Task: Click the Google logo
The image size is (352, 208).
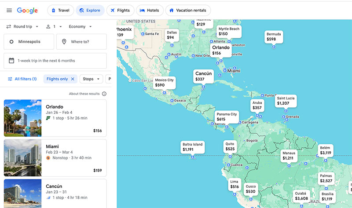Action: click(27, 11)
